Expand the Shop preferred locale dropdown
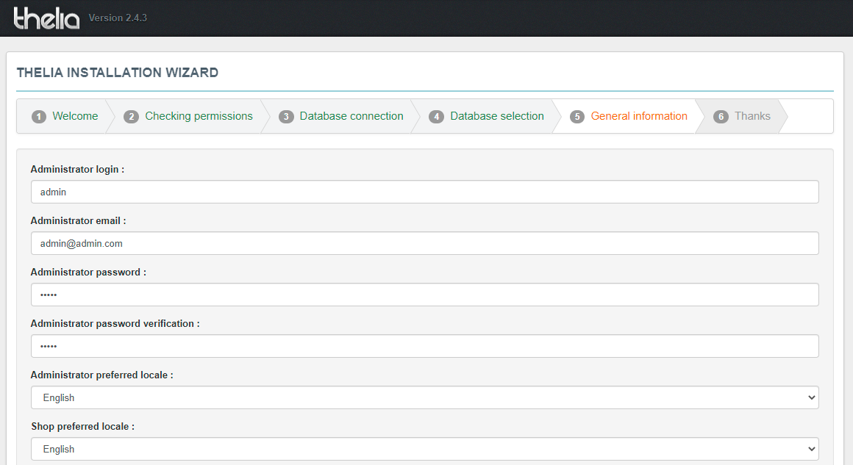Screen dimensions: 853x465 (424, 449)
